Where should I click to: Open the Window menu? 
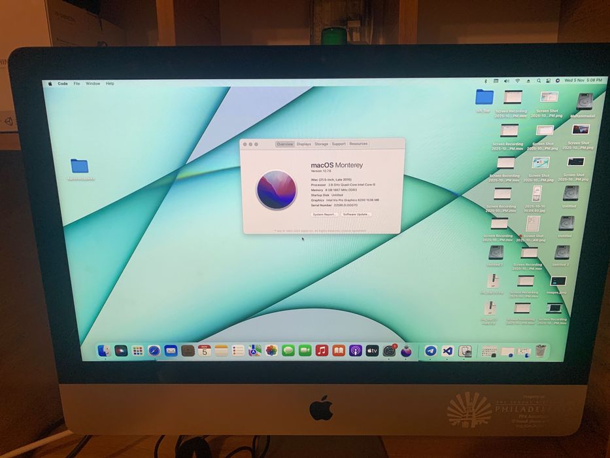(93, 83)
